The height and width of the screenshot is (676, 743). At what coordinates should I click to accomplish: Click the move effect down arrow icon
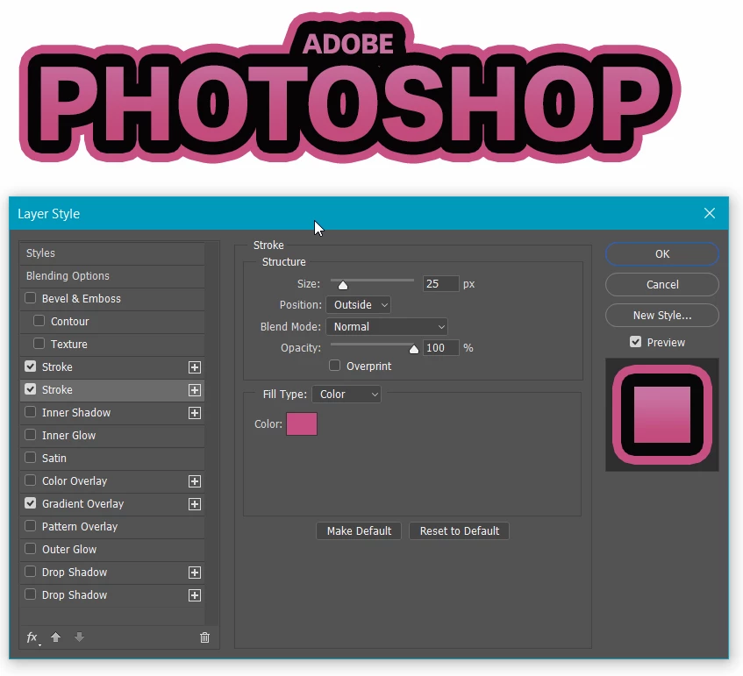pos(79,637)
